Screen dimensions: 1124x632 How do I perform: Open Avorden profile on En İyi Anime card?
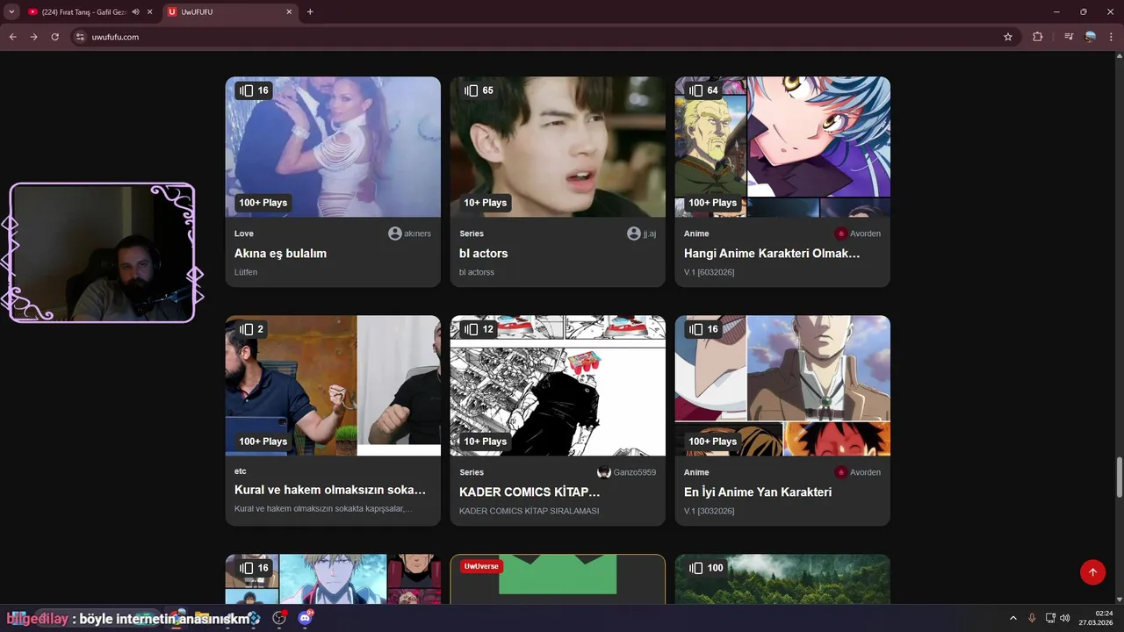pos(857,472)
